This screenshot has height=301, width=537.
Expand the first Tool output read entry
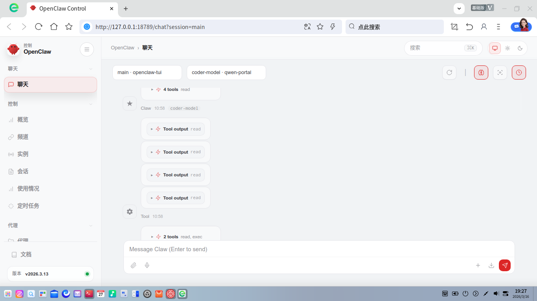coord(176,129)
